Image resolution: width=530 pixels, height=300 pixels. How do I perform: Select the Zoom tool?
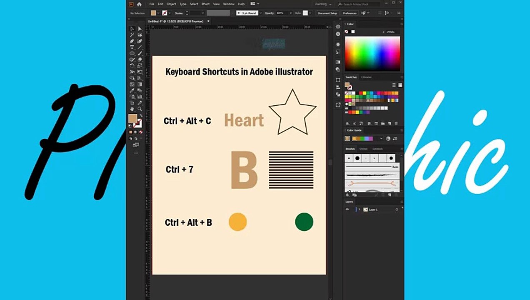coord(140,109)
